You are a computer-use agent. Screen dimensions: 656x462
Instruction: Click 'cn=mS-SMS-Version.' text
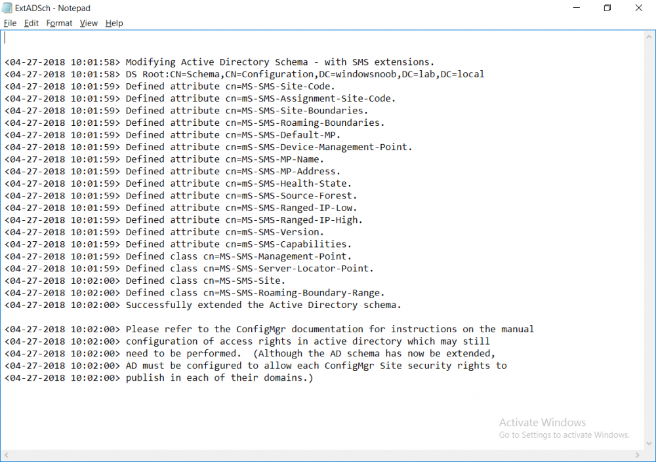274,232
